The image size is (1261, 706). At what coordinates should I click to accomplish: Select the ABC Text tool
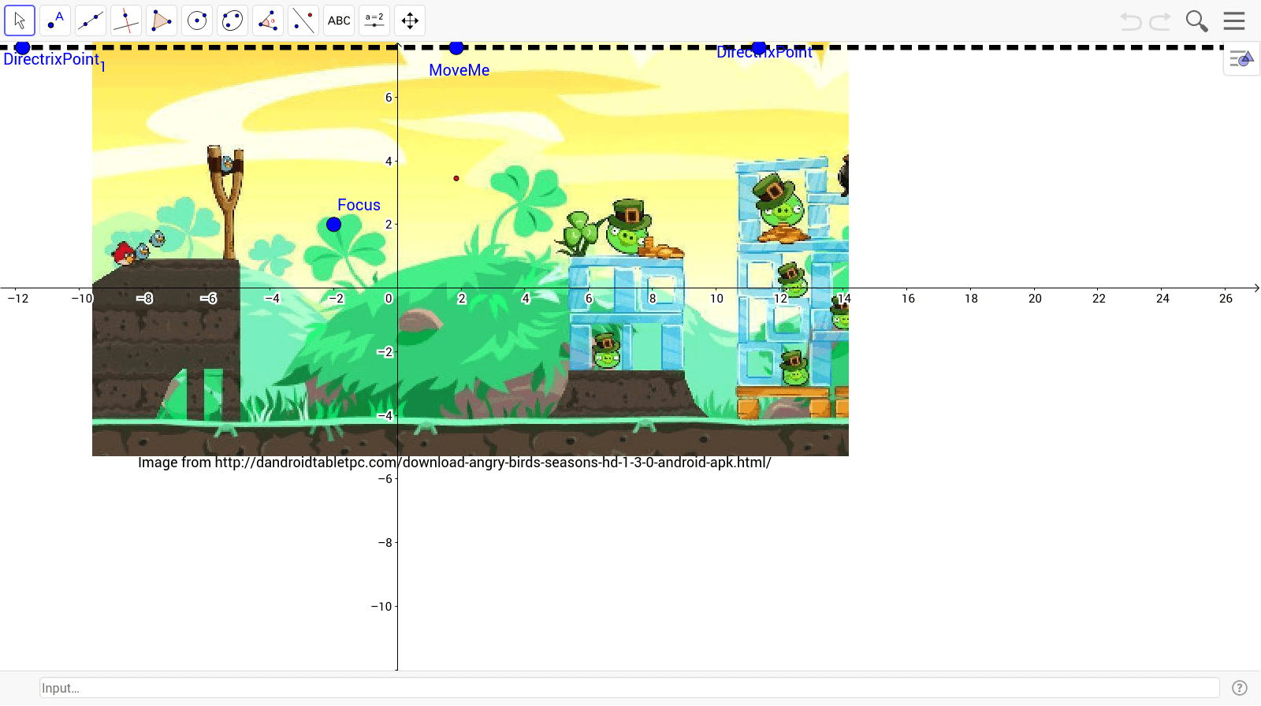coord(339,20)
